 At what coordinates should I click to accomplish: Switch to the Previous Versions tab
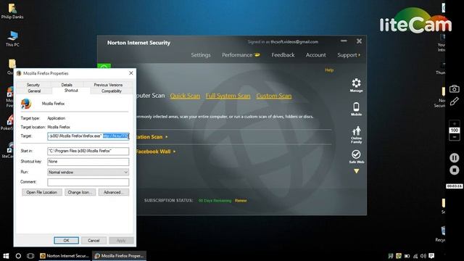(x=108, y=85)
